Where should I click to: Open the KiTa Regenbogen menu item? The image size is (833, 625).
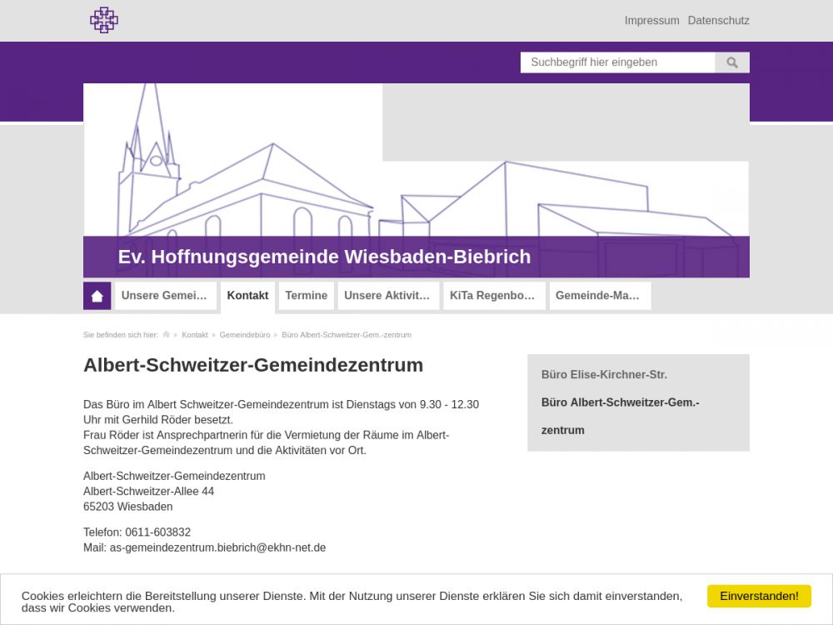click(494, 296)
